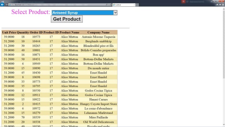Image resolution: width=225 pixels, height=127 pixels.
Task: Select the Berglunds snabbköp cell
Action: [x=98, y=41]
